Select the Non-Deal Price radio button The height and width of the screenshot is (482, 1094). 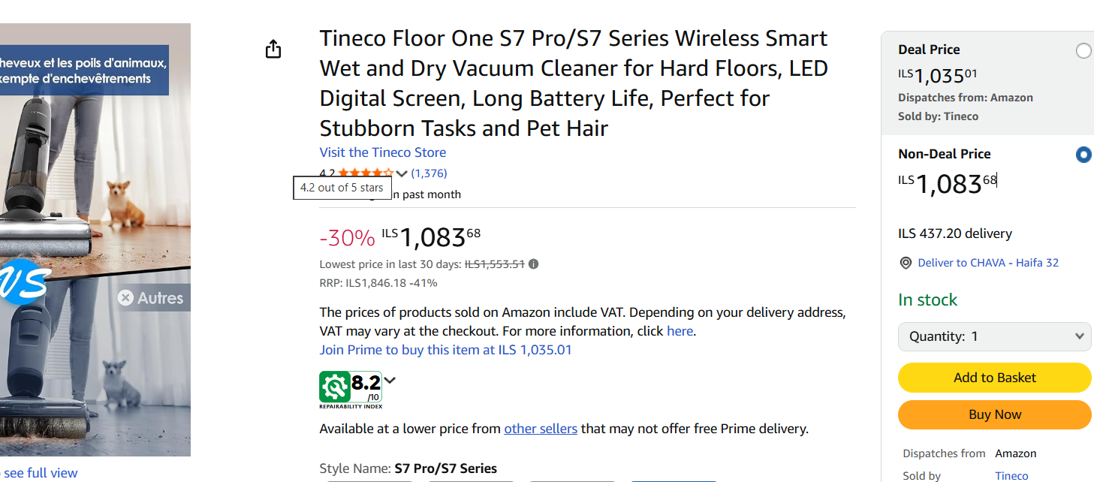pyautogui.click(x=1083, y=155)
